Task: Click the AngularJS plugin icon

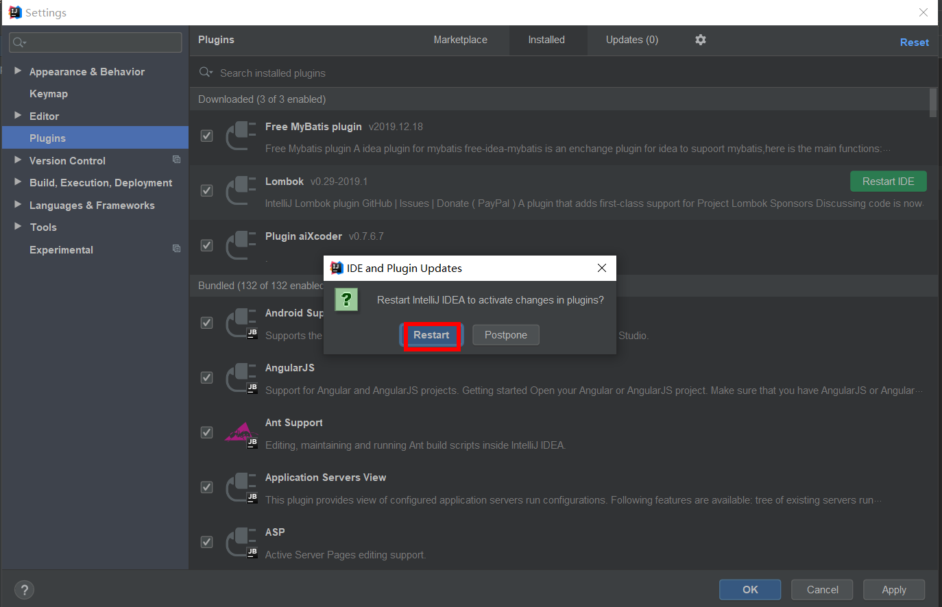Action: click(241, 378)
